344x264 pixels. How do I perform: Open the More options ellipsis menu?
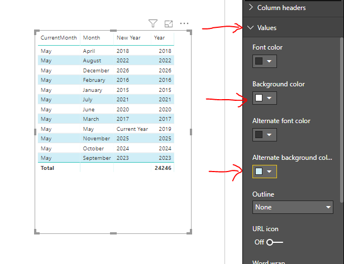coord(184,23)
